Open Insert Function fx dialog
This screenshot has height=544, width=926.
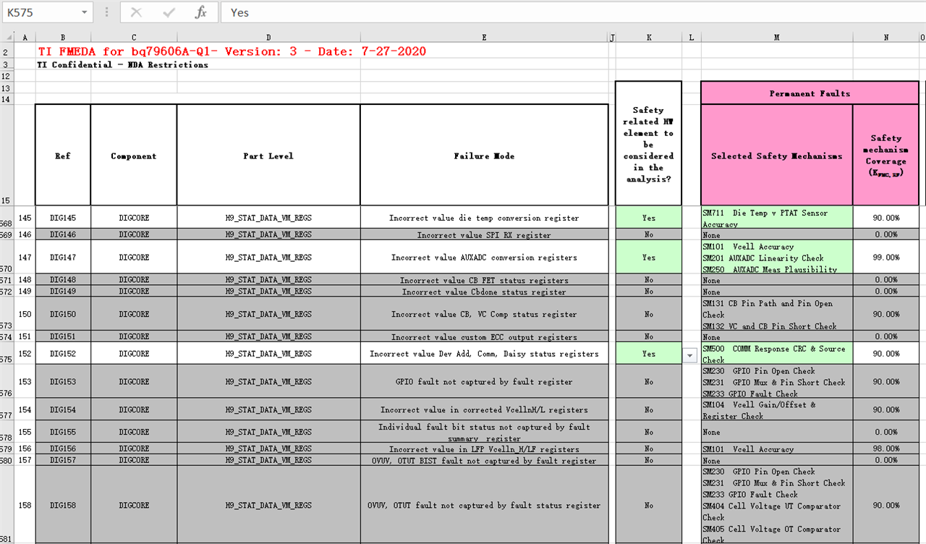(201, 12)
